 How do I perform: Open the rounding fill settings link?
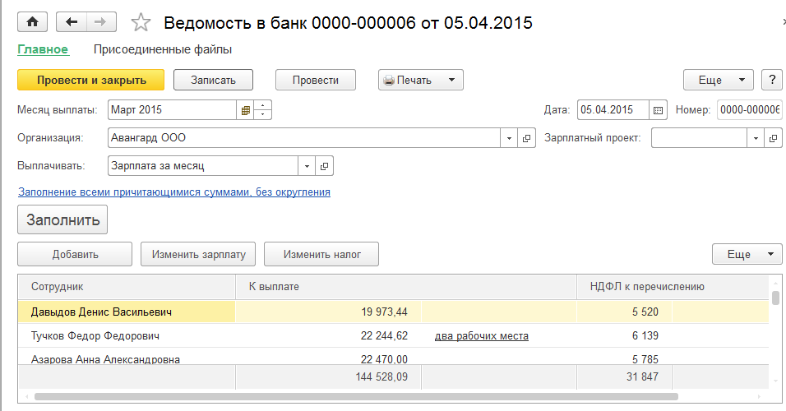173,192
